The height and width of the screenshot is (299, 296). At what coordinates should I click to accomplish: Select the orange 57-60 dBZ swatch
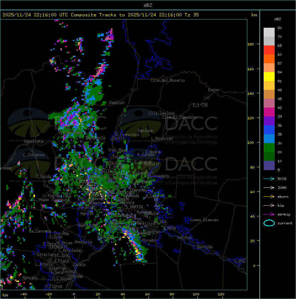[x=269, y=59]
